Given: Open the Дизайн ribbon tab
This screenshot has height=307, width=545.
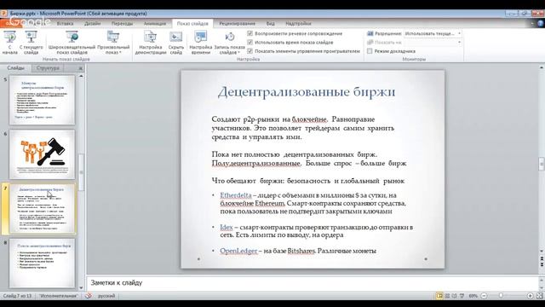Looking at the screenshot, I should tap(93, 24).
